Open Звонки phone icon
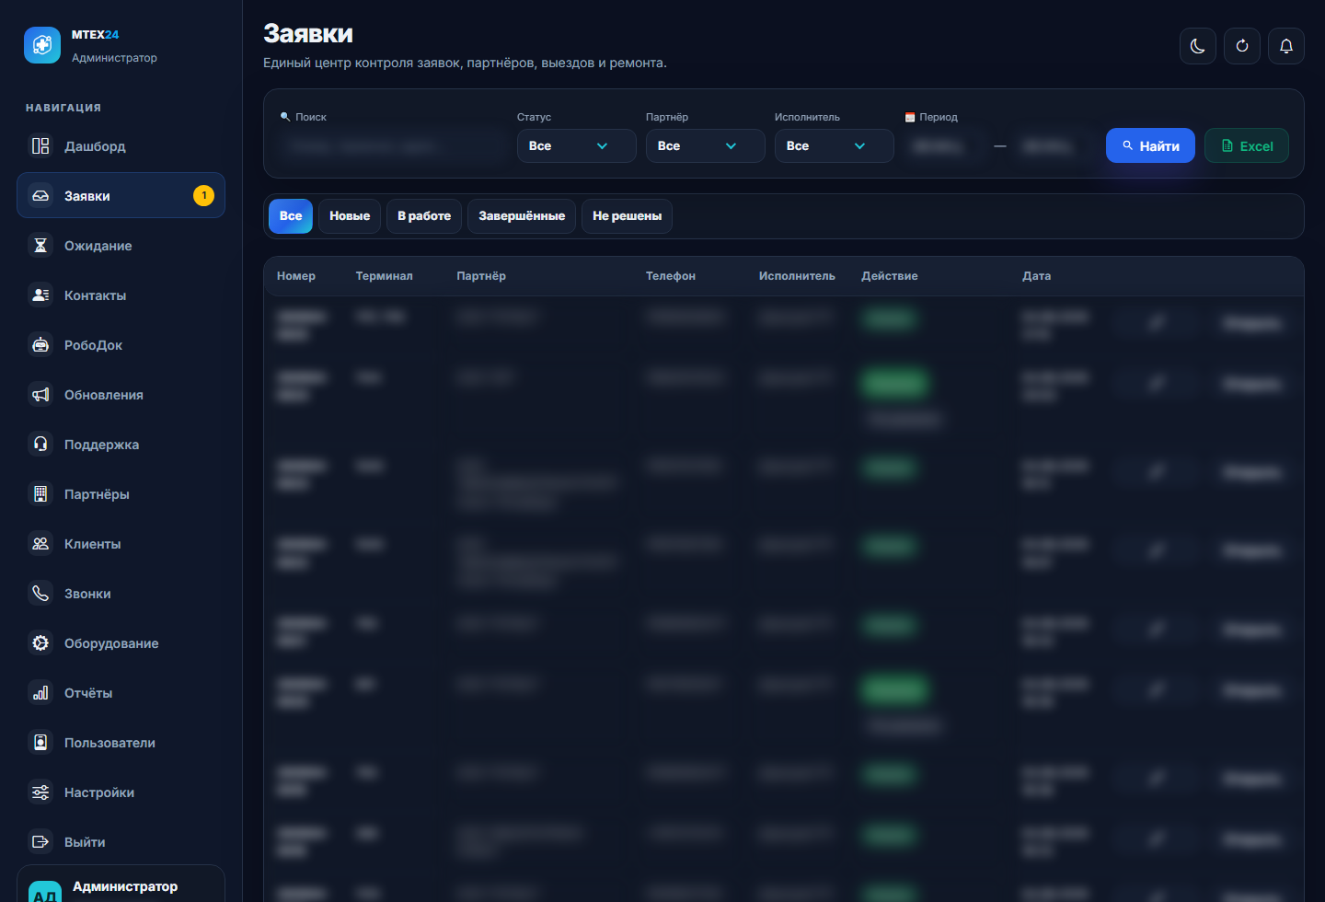1325x902 pixels. click(x=40, y=594)
